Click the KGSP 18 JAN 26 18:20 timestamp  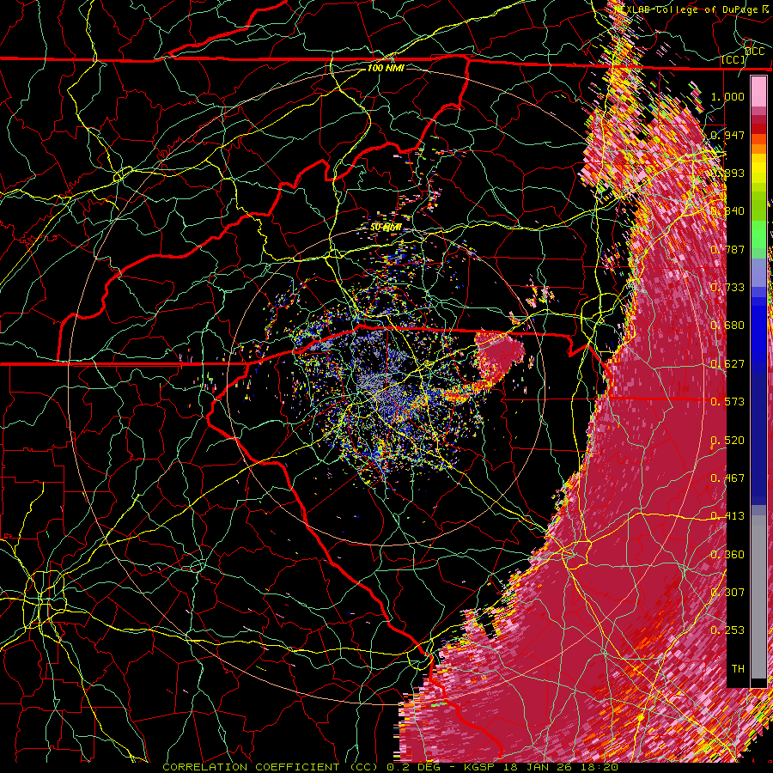541,767
